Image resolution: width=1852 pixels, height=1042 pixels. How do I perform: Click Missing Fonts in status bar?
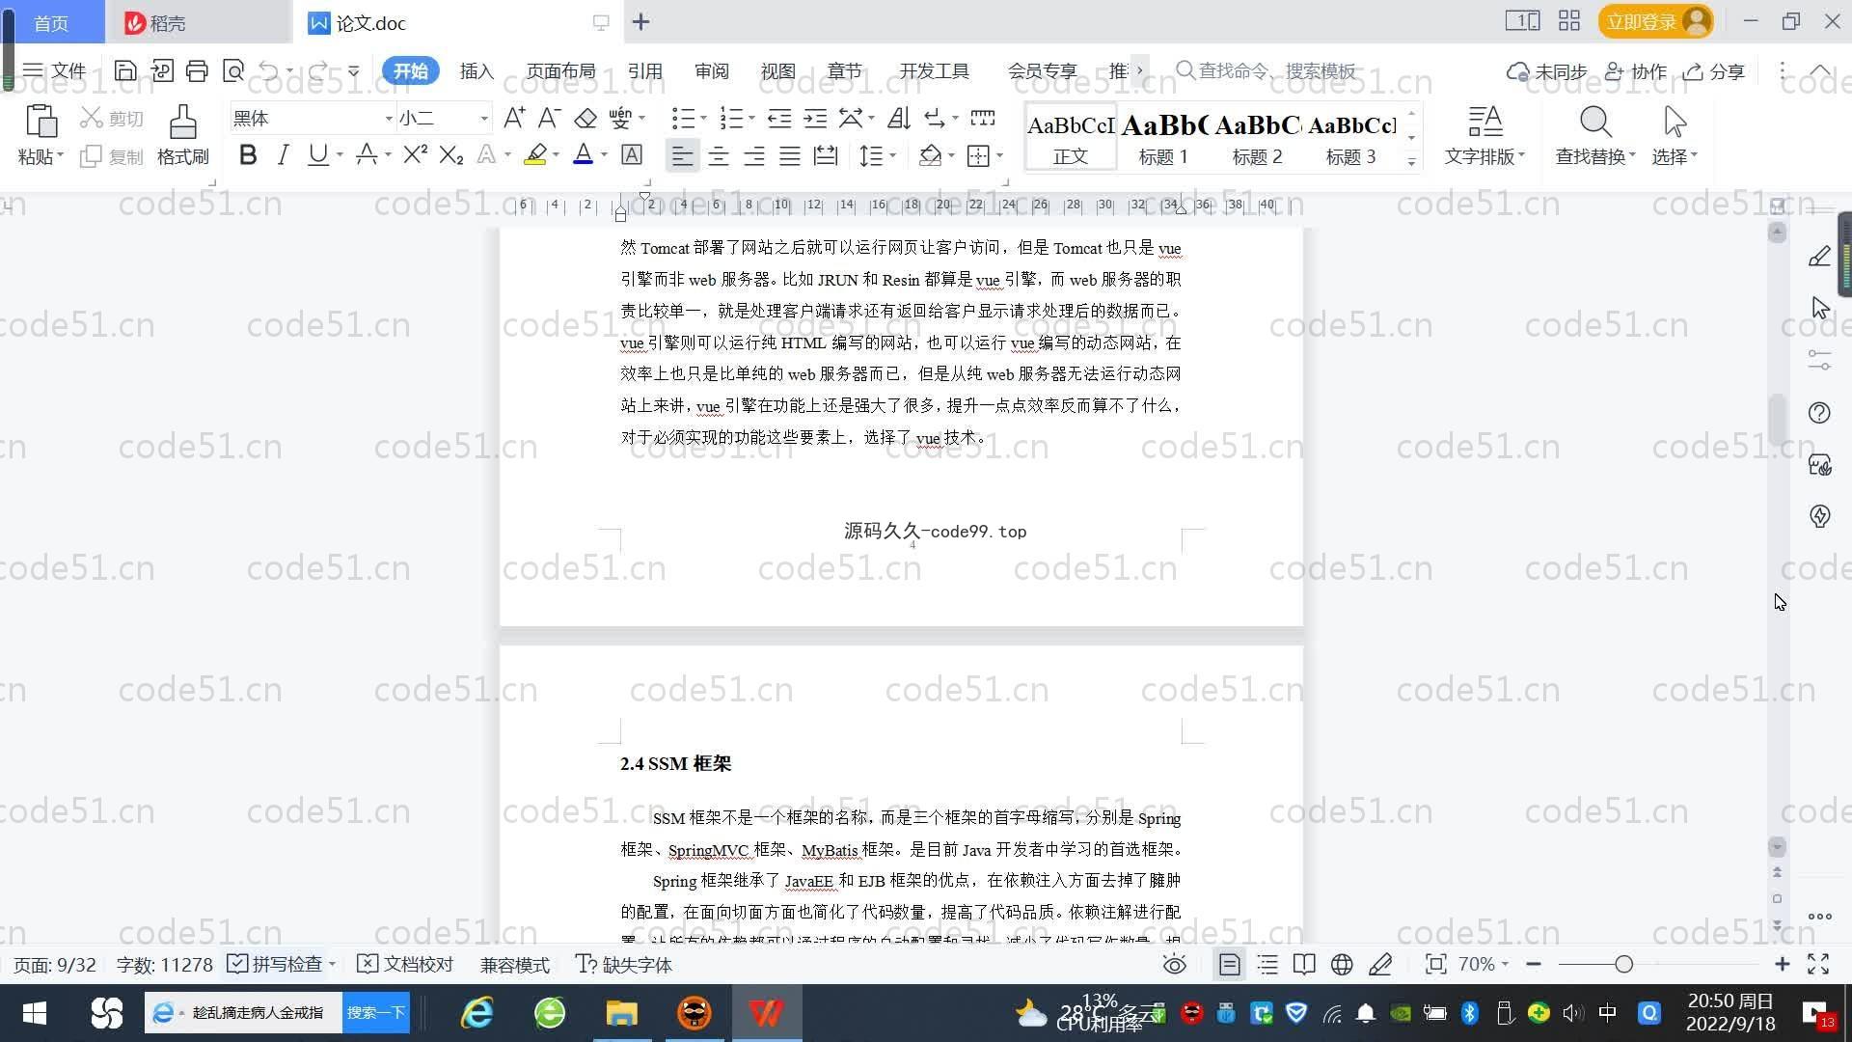[x=623, y=964]
